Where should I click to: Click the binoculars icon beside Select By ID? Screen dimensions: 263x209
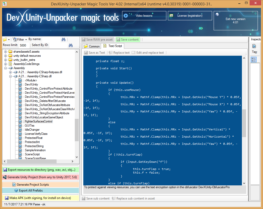[x=71, y=45]
